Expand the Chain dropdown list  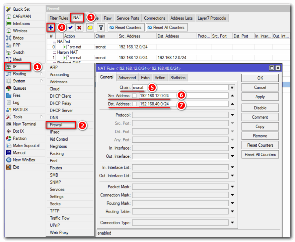(x=232, y=88)
